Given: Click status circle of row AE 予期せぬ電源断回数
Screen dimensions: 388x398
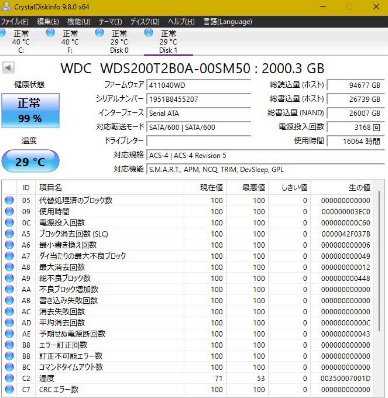Looking at the screenshot, I should coord(9,334).
